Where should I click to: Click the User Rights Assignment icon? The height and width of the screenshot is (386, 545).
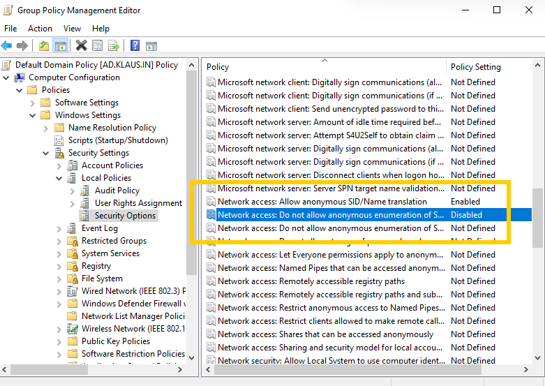85,203
